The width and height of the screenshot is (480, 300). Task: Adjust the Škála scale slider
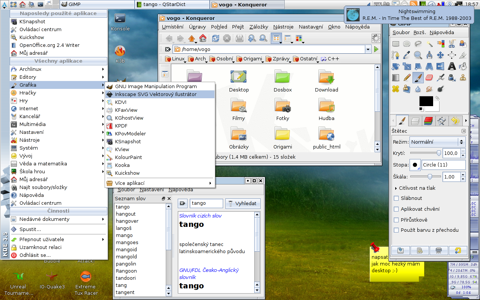426,177
